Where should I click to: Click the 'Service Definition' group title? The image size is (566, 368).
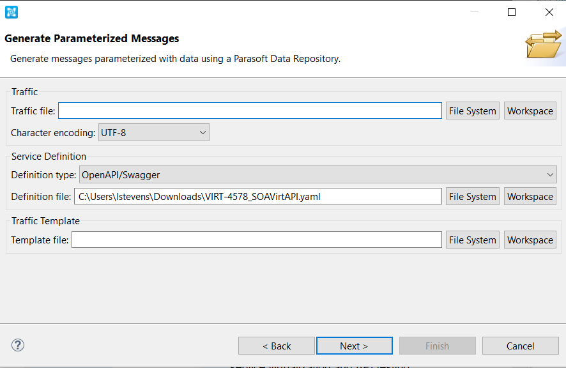tap(49, 157)
